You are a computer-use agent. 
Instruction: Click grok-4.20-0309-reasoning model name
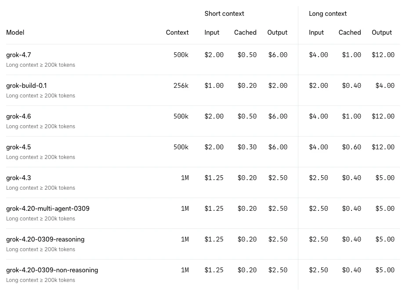tap(45, 239)
